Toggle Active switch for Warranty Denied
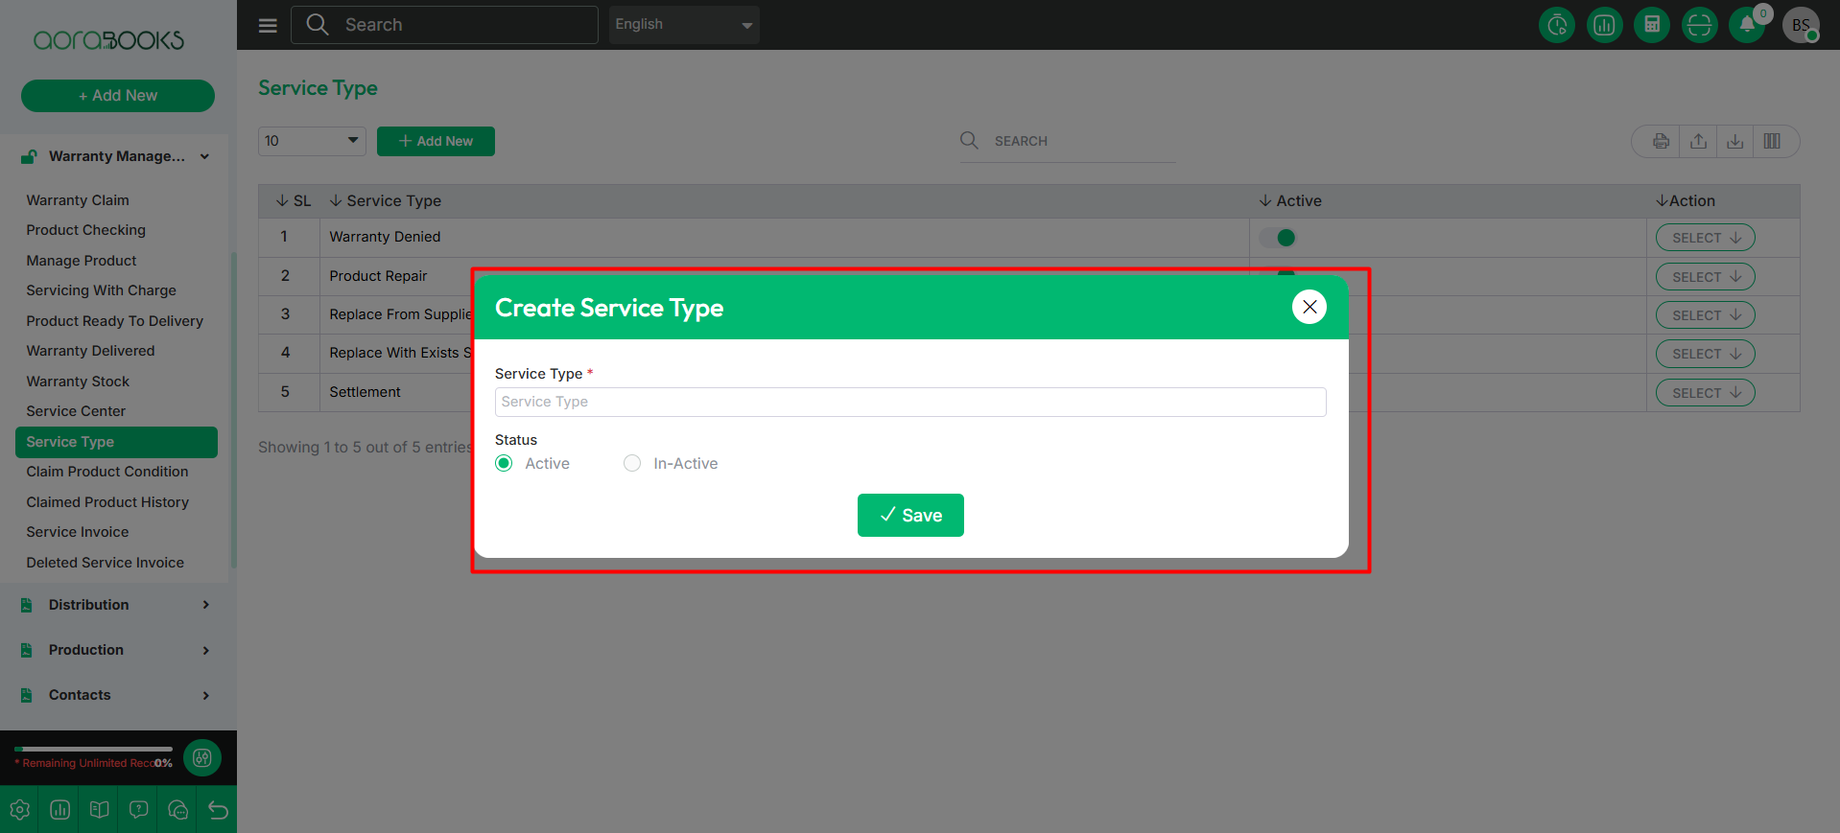 1279,238
